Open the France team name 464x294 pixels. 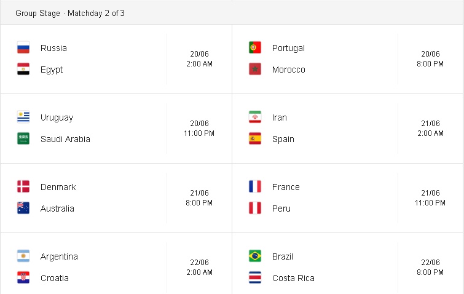click(x=286, y=187)
